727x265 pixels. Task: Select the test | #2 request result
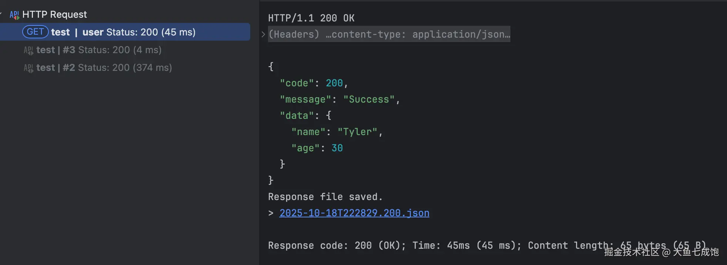click(104, 68)
